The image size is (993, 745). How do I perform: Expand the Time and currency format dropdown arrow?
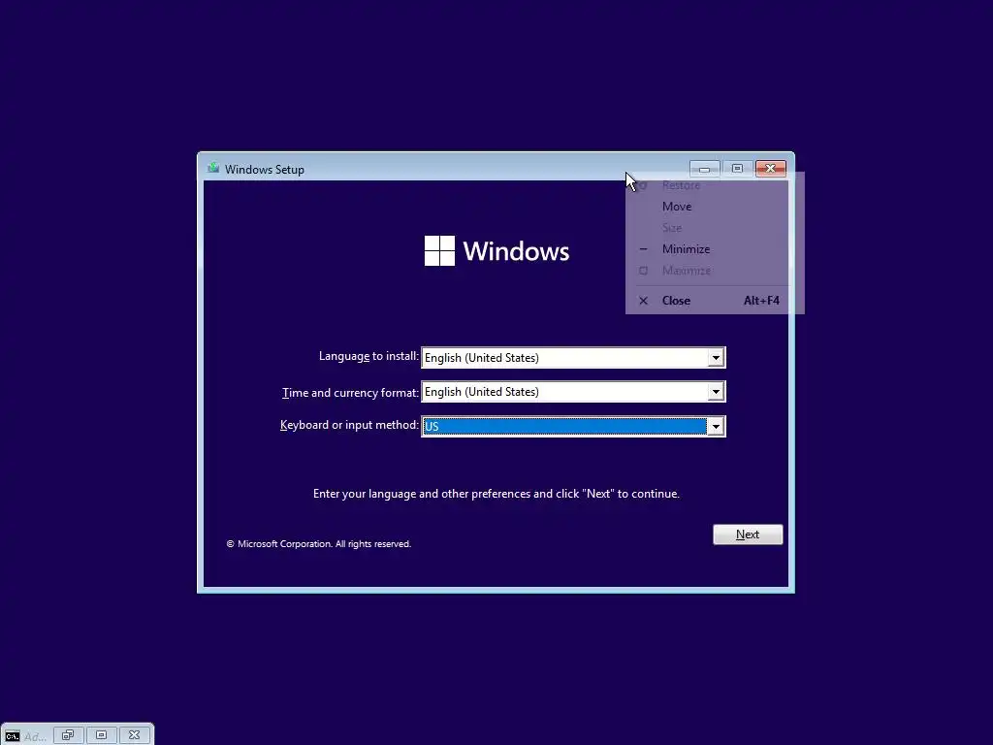tap(716, 392)
